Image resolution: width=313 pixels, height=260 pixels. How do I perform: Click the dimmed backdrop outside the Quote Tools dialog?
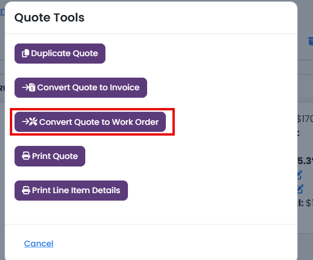coord(305,247)
